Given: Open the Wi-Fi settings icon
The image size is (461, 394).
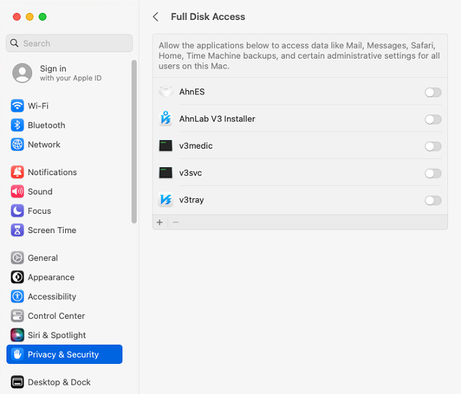Looking at the screenshot, I should (17, 106).
